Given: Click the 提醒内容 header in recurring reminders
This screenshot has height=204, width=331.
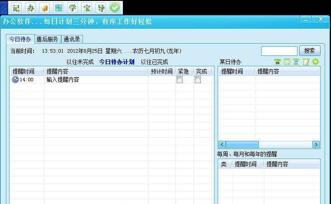Looking at the screenshot, I should tap(292, 164).
